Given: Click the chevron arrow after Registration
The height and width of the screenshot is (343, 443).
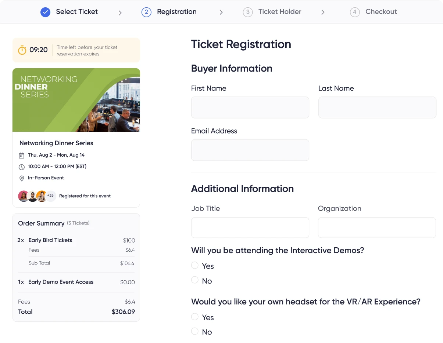Looking at the screenshot, I should click(221, 12).
